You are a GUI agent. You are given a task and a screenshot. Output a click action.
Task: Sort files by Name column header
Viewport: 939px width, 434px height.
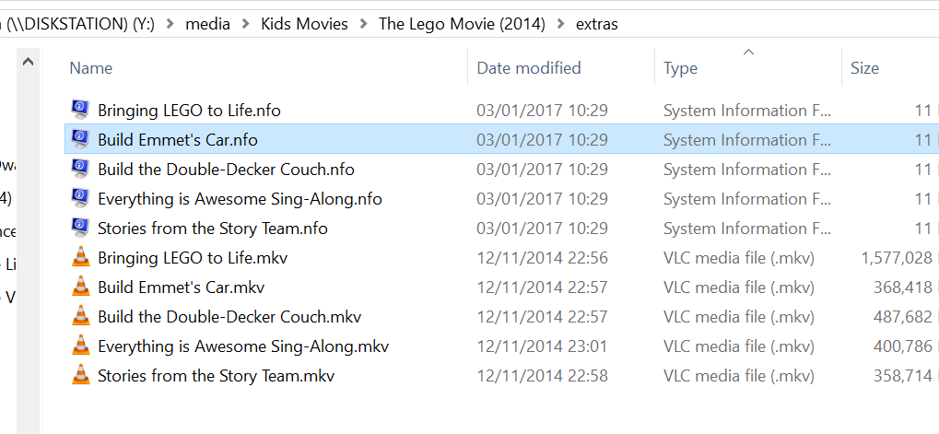coord(91,68)
